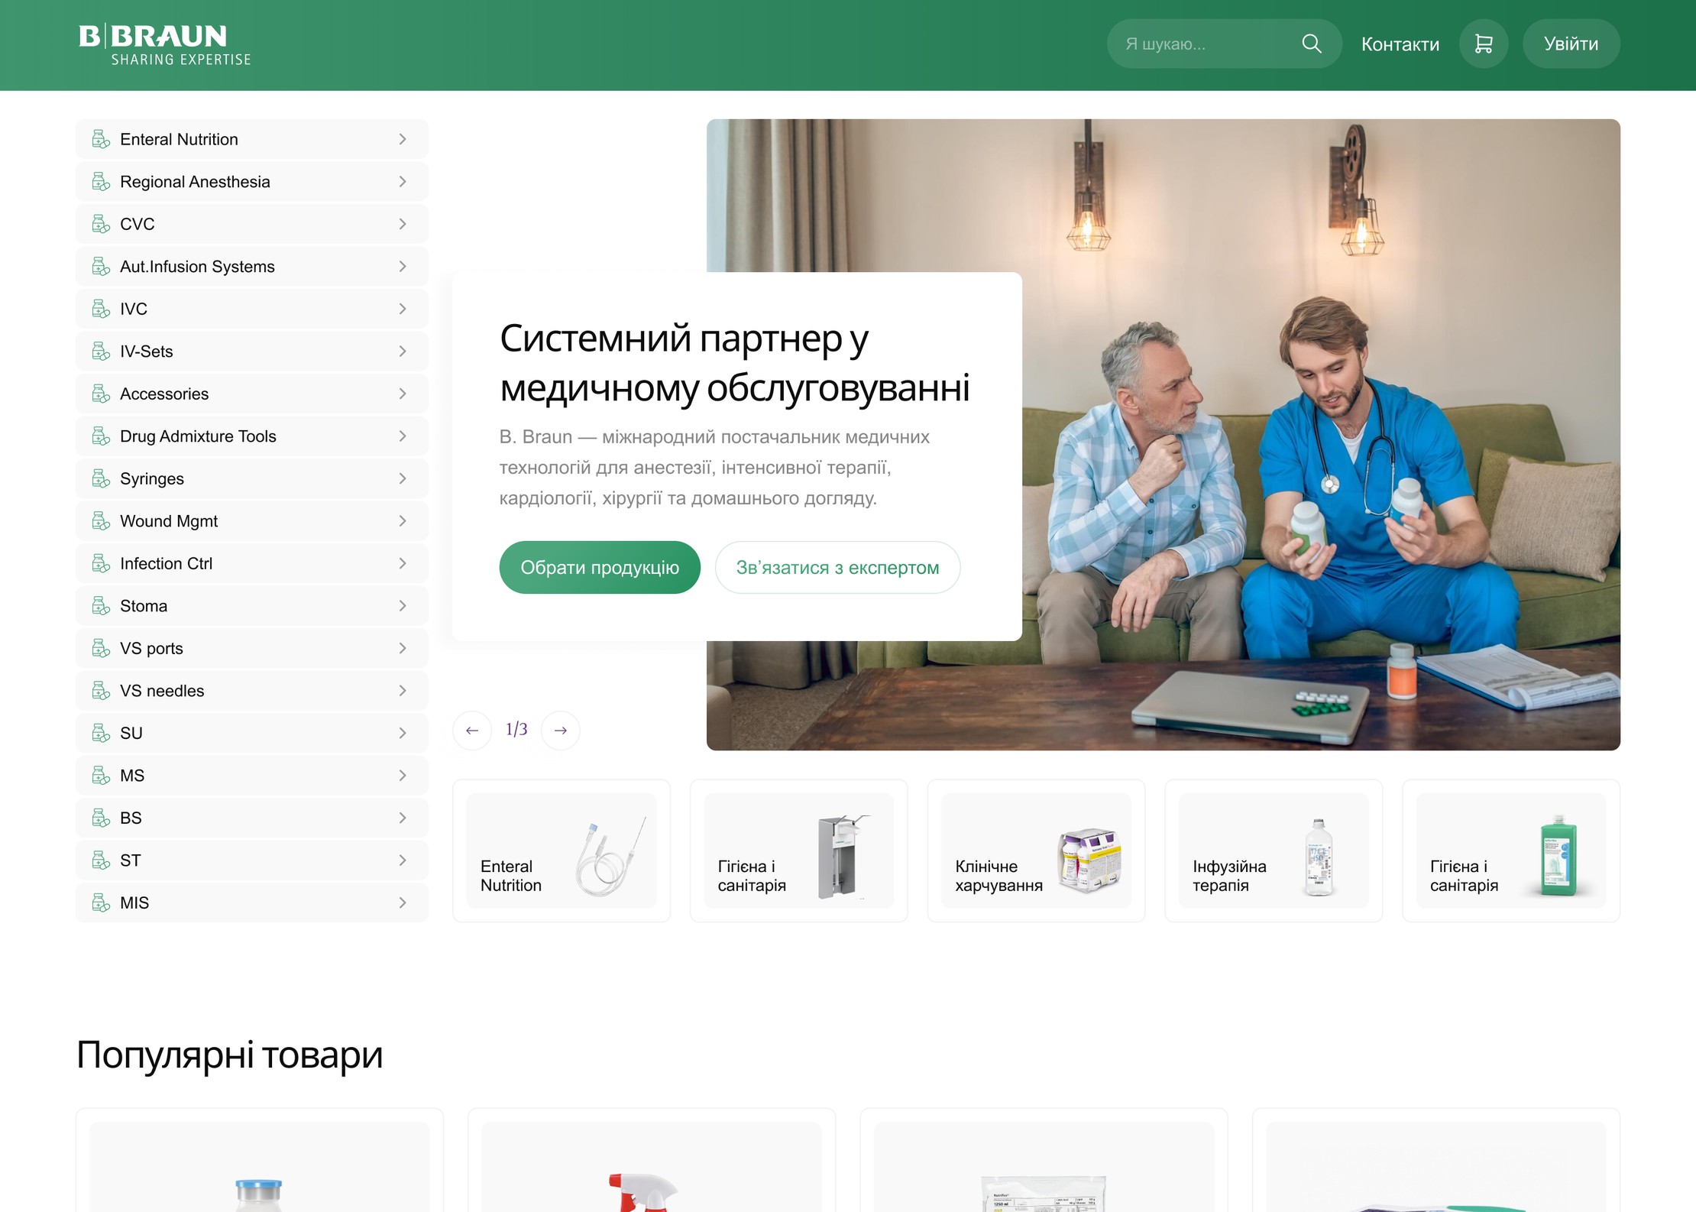Image resolution: width=1696 pixels, height=1212 pixels.
Task: Select the VS ports category
Action: (x=252, y=648)
